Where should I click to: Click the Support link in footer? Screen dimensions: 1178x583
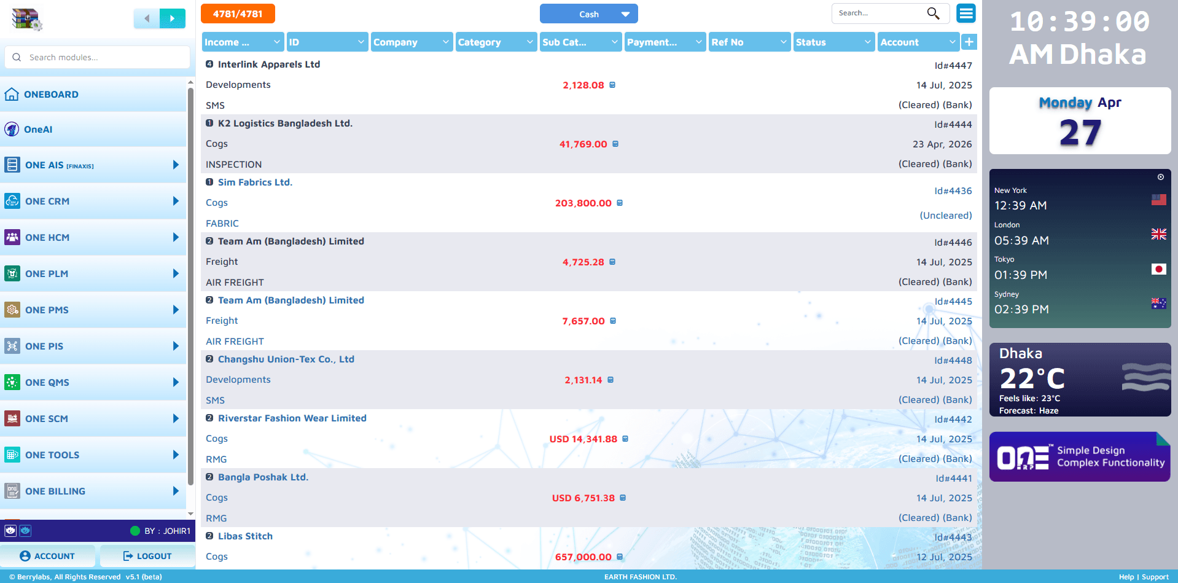pyautogui.click(x=1155, y=577)
